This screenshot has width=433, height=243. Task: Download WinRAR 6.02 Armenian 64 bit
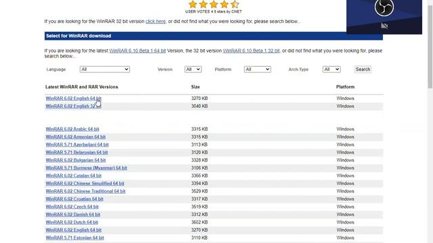pos(76,136)
